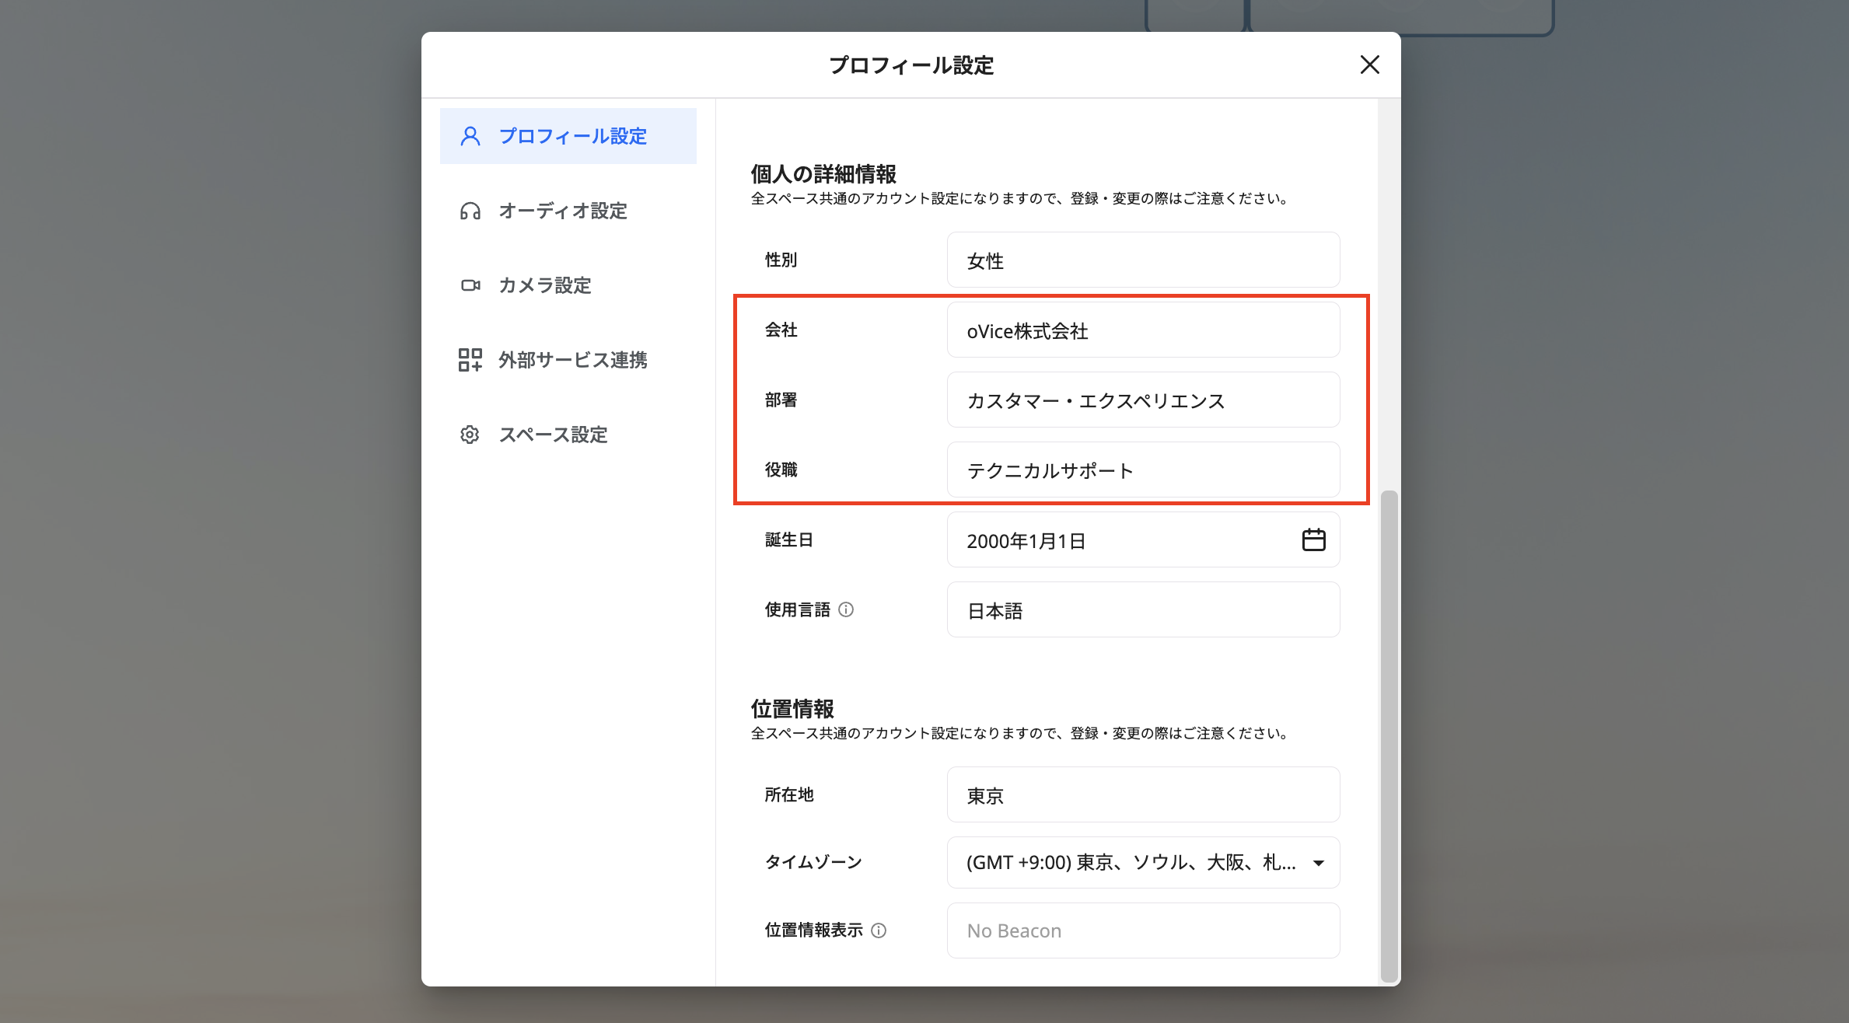
Task: Click the camera icon for カメラ設定
Action: [470, 285]
